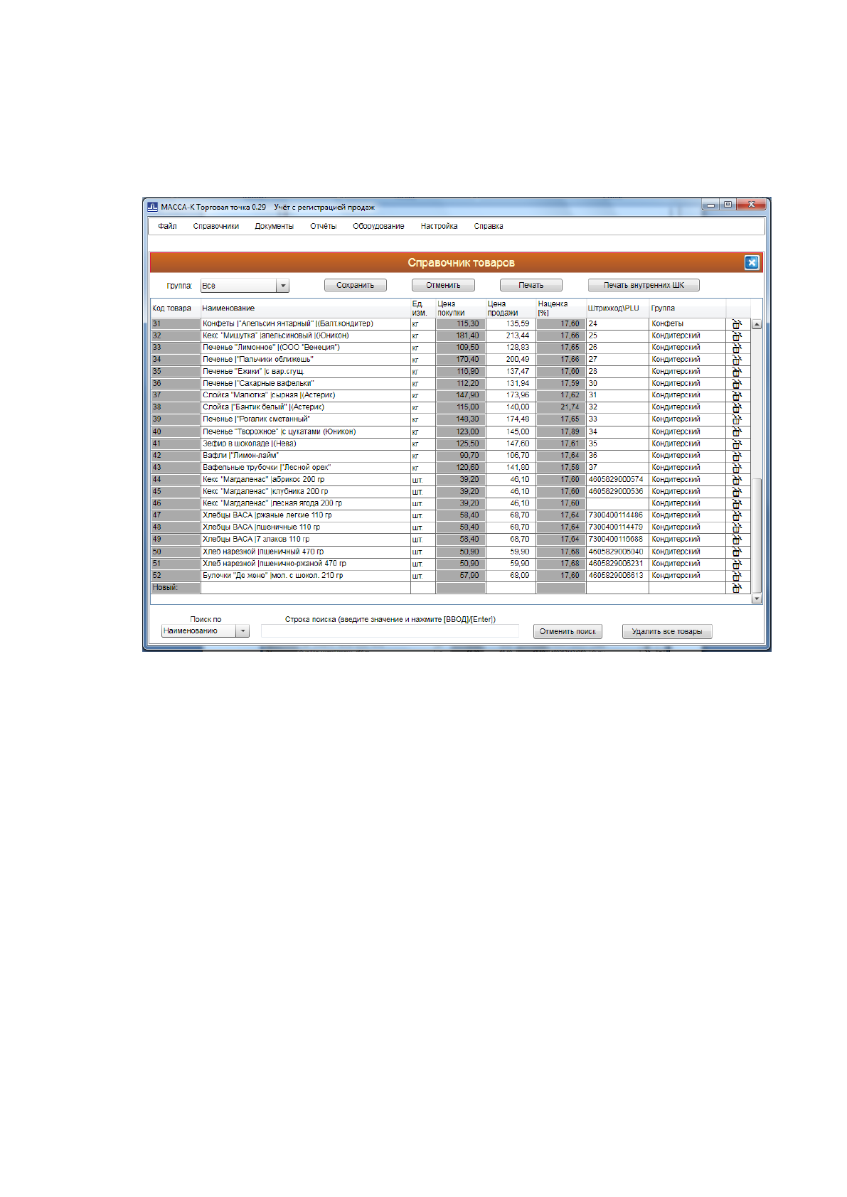Open the Справочники menu
Viewport: 847px width, 1197px height.
(x=215, y=226)
